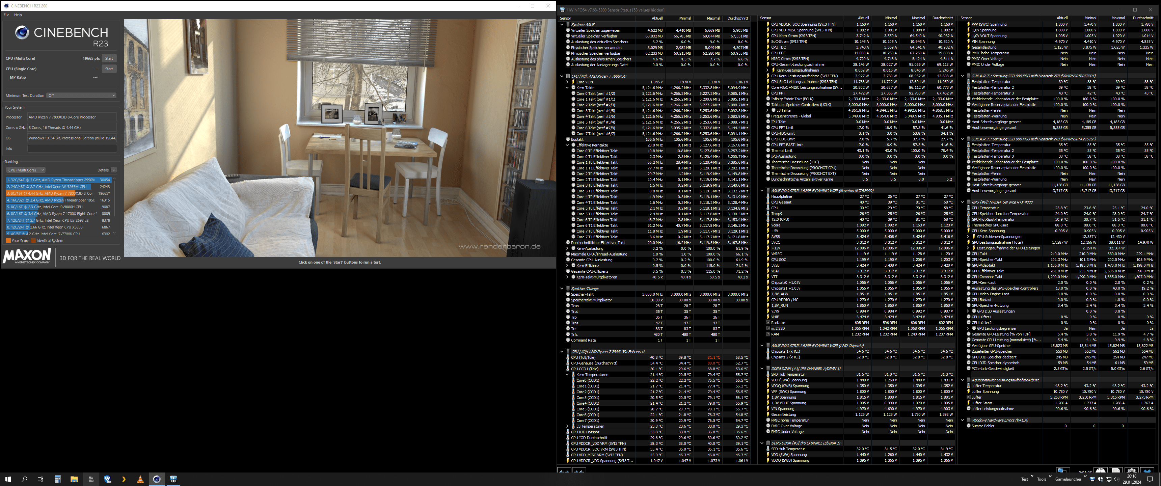This screenshot has width=1161, height=486.
Task: Open File Explorer from taskbar
Action: [74, 479]
